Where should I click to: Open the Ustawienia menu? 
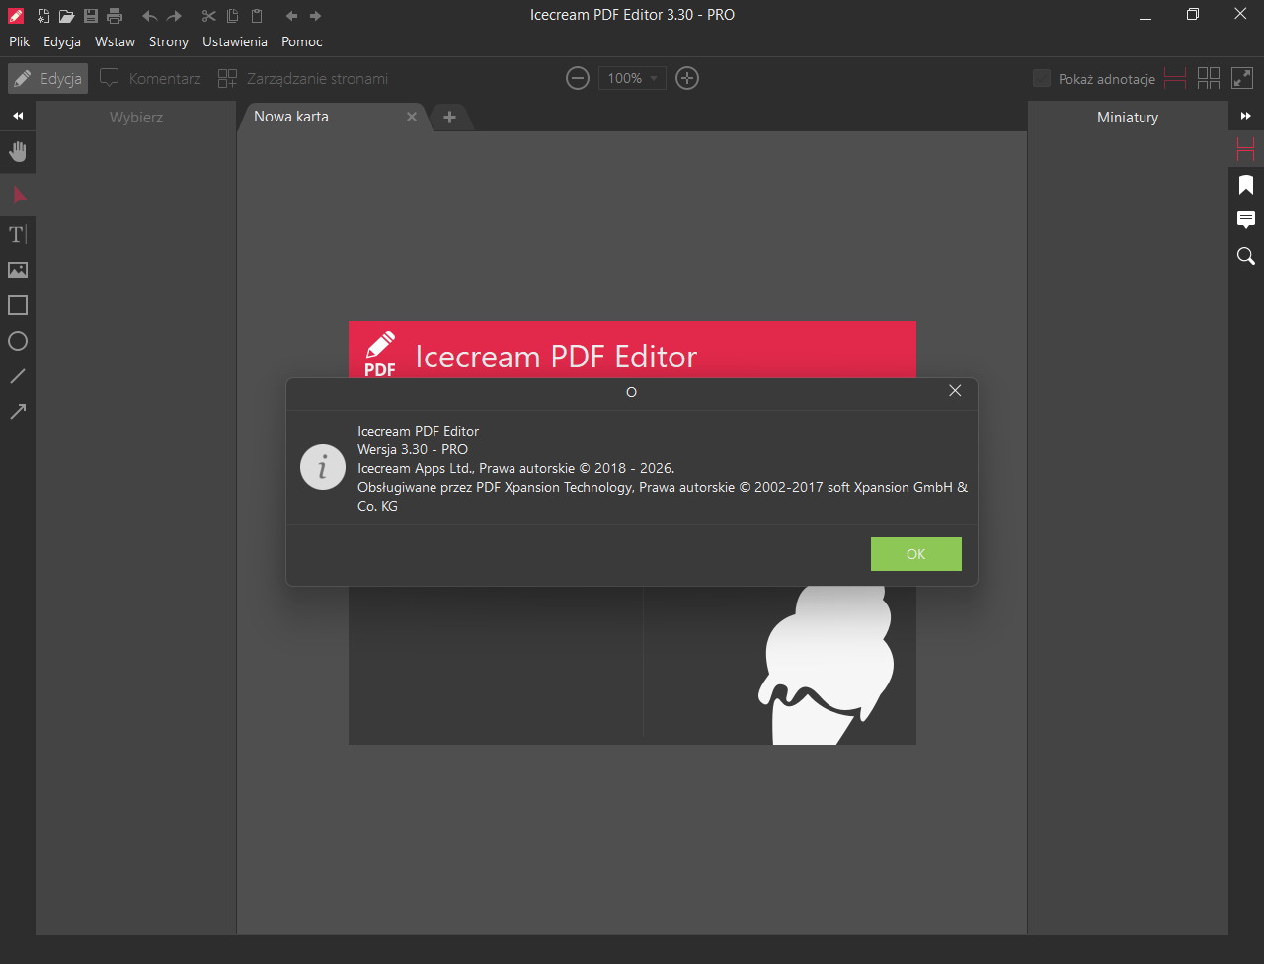coord(235,41)
